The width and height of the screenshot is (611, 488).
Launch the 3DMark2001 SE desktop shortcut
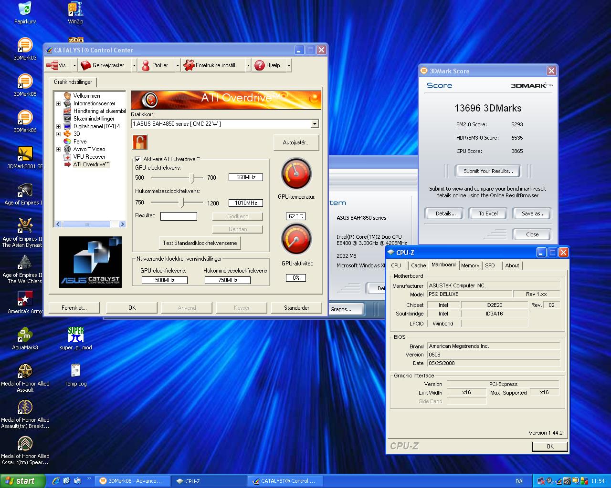(x=25, y=158)
